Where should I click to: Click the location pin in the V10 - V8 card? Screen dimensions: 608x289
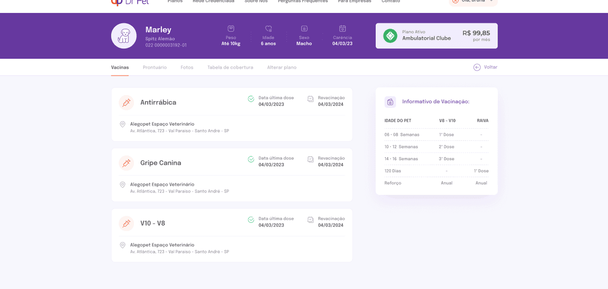pos(123,245)
